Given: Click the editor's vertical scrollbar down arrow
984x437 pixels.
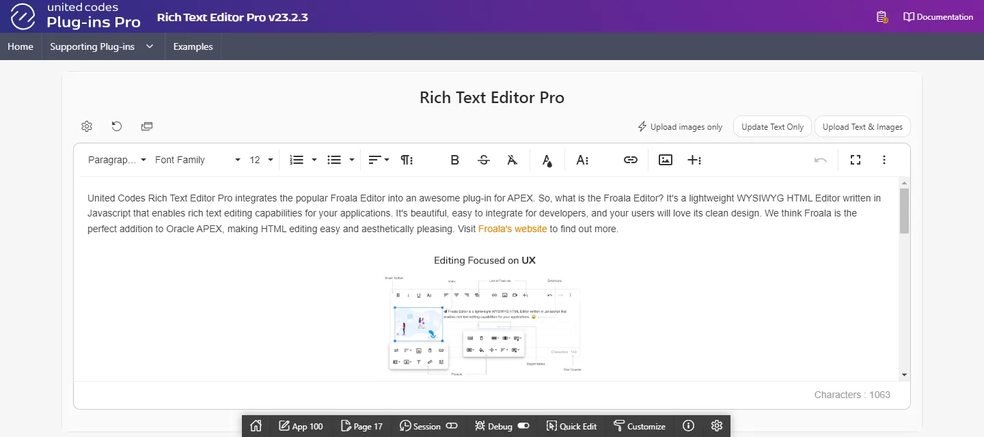Looking at the screenshot, I should pos(904,375).
